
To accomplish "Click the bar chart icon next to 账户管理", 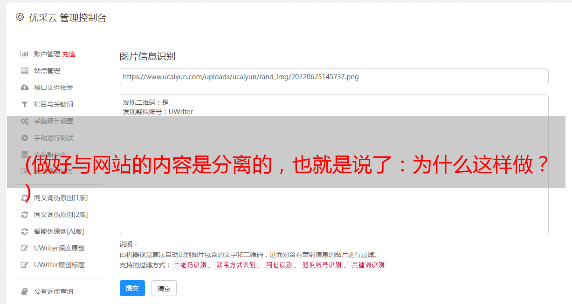I will tap(25, 54).
